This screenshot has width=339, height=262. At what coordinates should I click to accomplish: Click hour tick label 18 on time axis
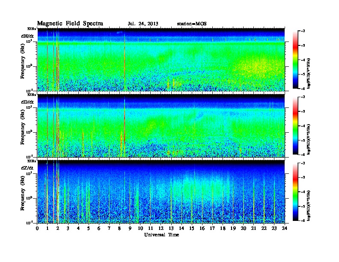(x=223, y=229)
